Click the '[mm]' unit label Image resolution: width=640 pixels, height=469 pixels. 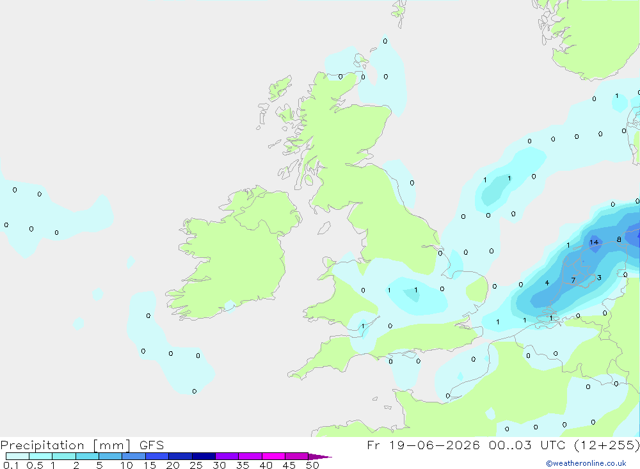(112, 445)
